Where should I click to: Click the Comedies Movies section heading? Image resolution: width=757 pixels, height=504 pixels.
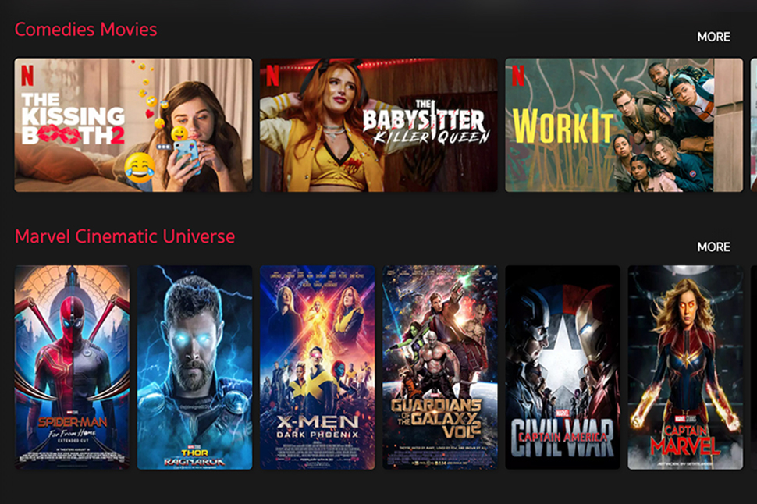click(x=86, y=30)
